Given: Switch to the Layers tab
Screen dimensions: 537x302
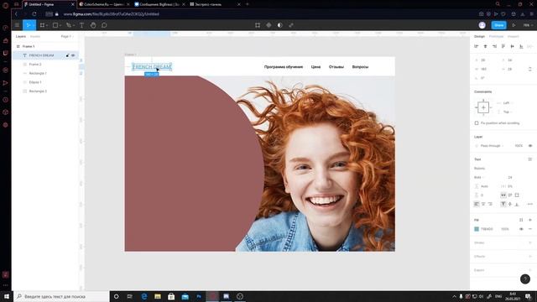Looking at the screenshot, I should pyautogui.click(x=20, y=36).
